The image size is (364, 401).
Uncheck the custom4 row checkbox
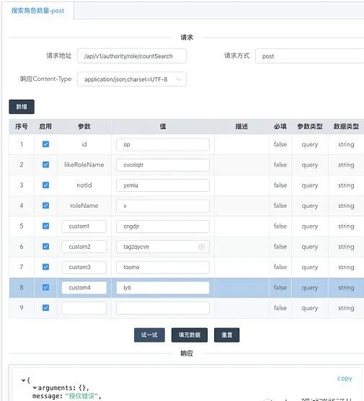point(45,288)
